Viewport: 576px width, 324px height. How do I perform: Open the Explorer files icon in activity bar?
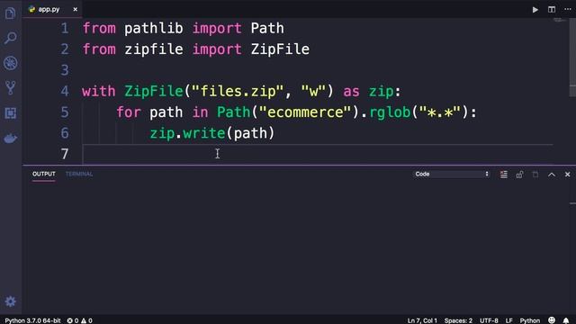[x=10, y=13]
